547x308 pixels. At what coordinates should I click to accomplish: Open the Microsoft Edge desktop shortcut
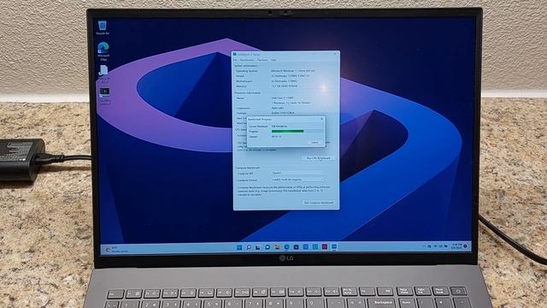coord(103,51)
